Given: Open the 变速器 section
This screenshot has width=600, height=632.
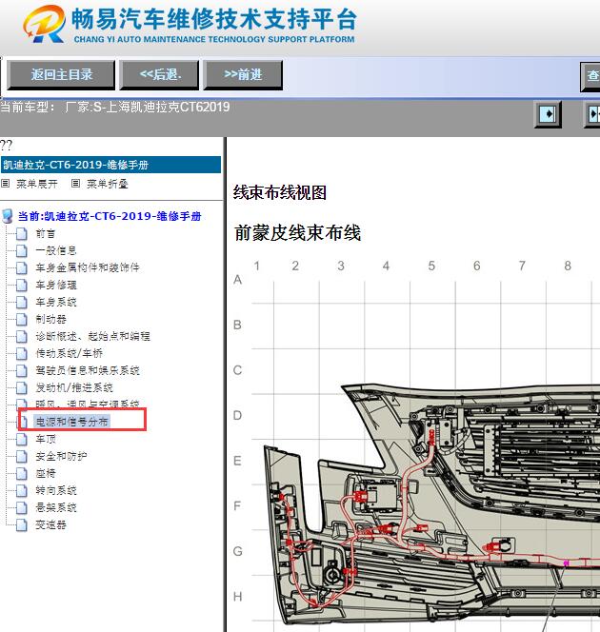Looking at the screenshot, I should (50, 524).
